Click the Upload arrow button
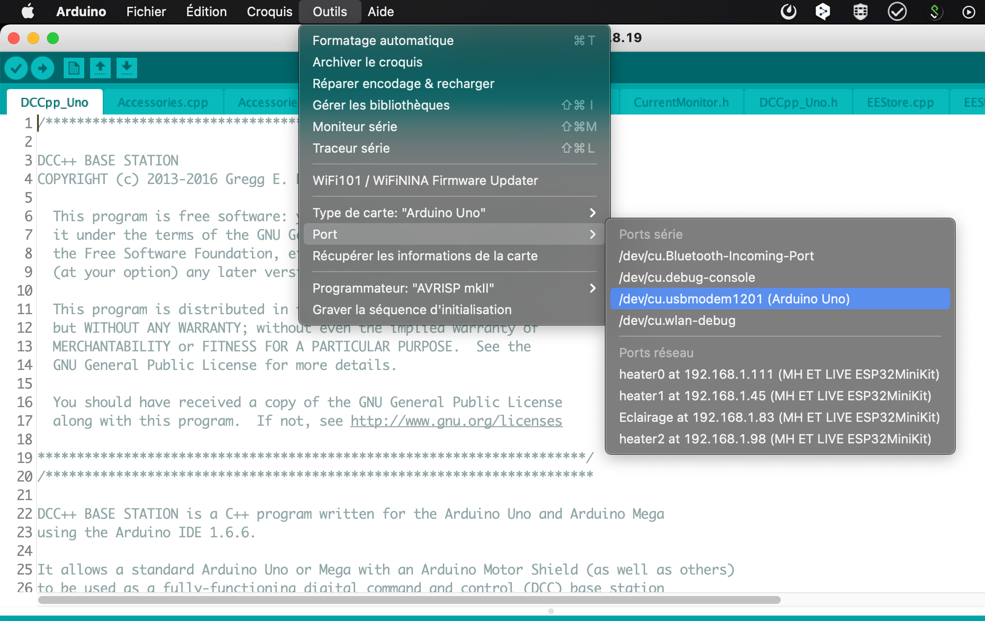Viewport: 985px width, 621px height. pyautogui.click(x=43, y=68)
